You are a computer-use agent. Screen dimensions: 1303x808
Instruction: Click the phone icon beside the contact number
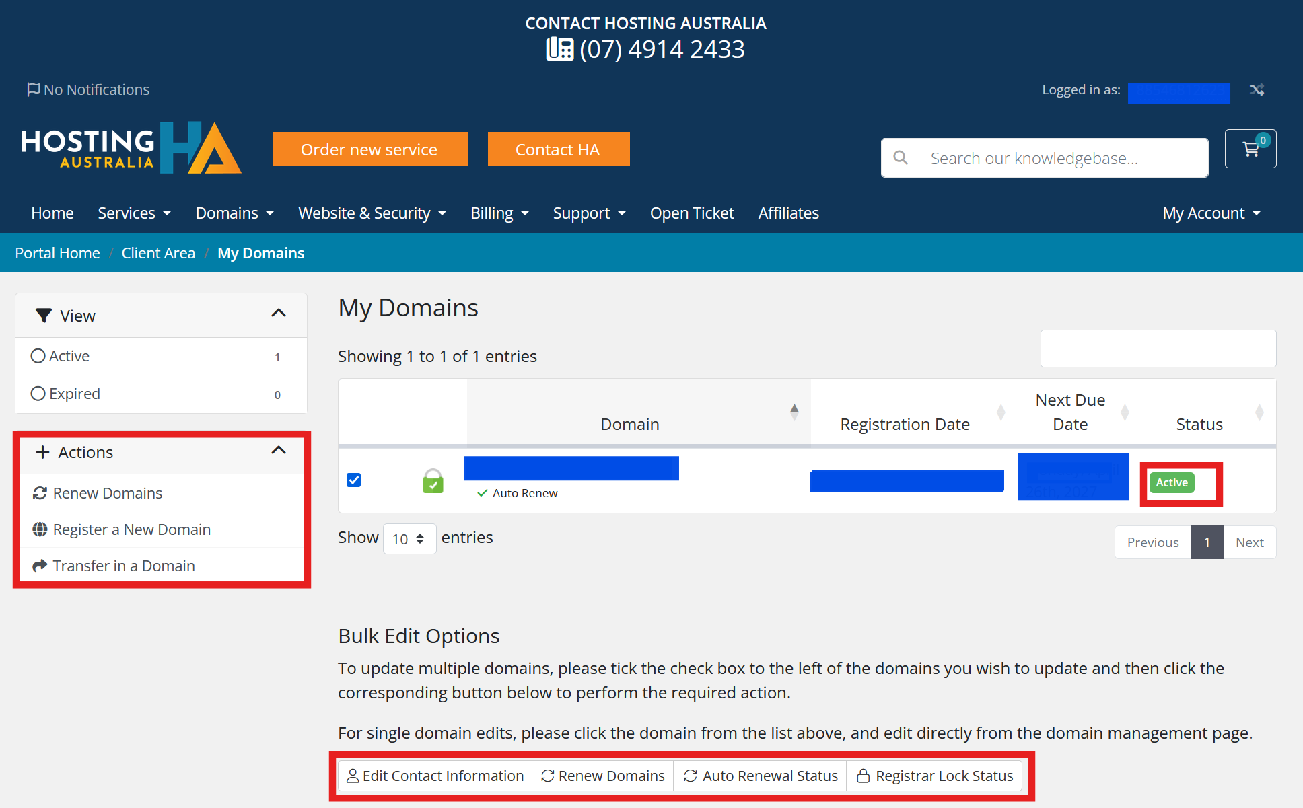pyautogui.click(x=559, y=49)
